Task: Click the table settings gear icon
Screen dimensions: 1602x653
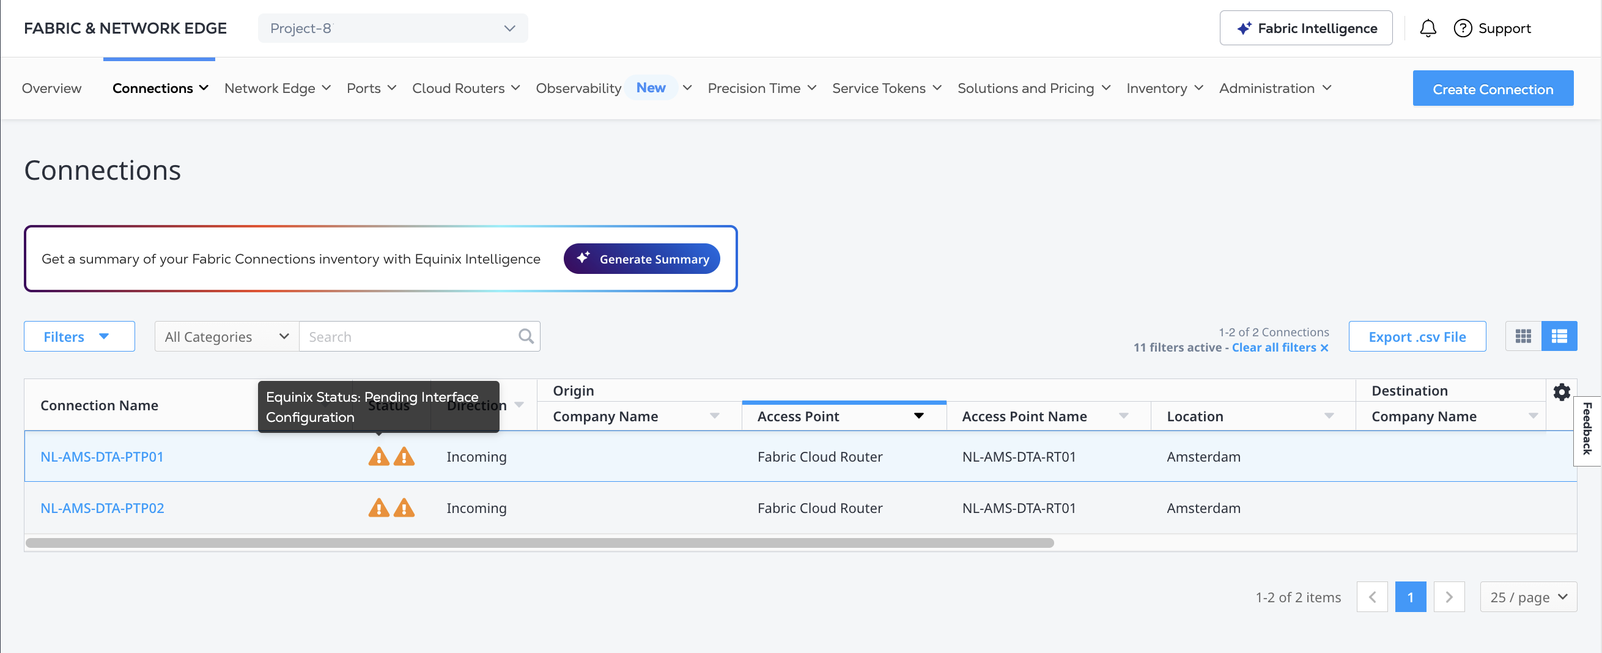Action: 1561,392
